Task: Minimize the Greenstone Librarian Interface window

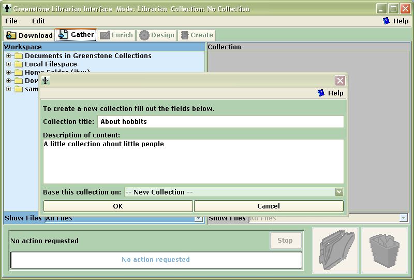Action: 381,9
